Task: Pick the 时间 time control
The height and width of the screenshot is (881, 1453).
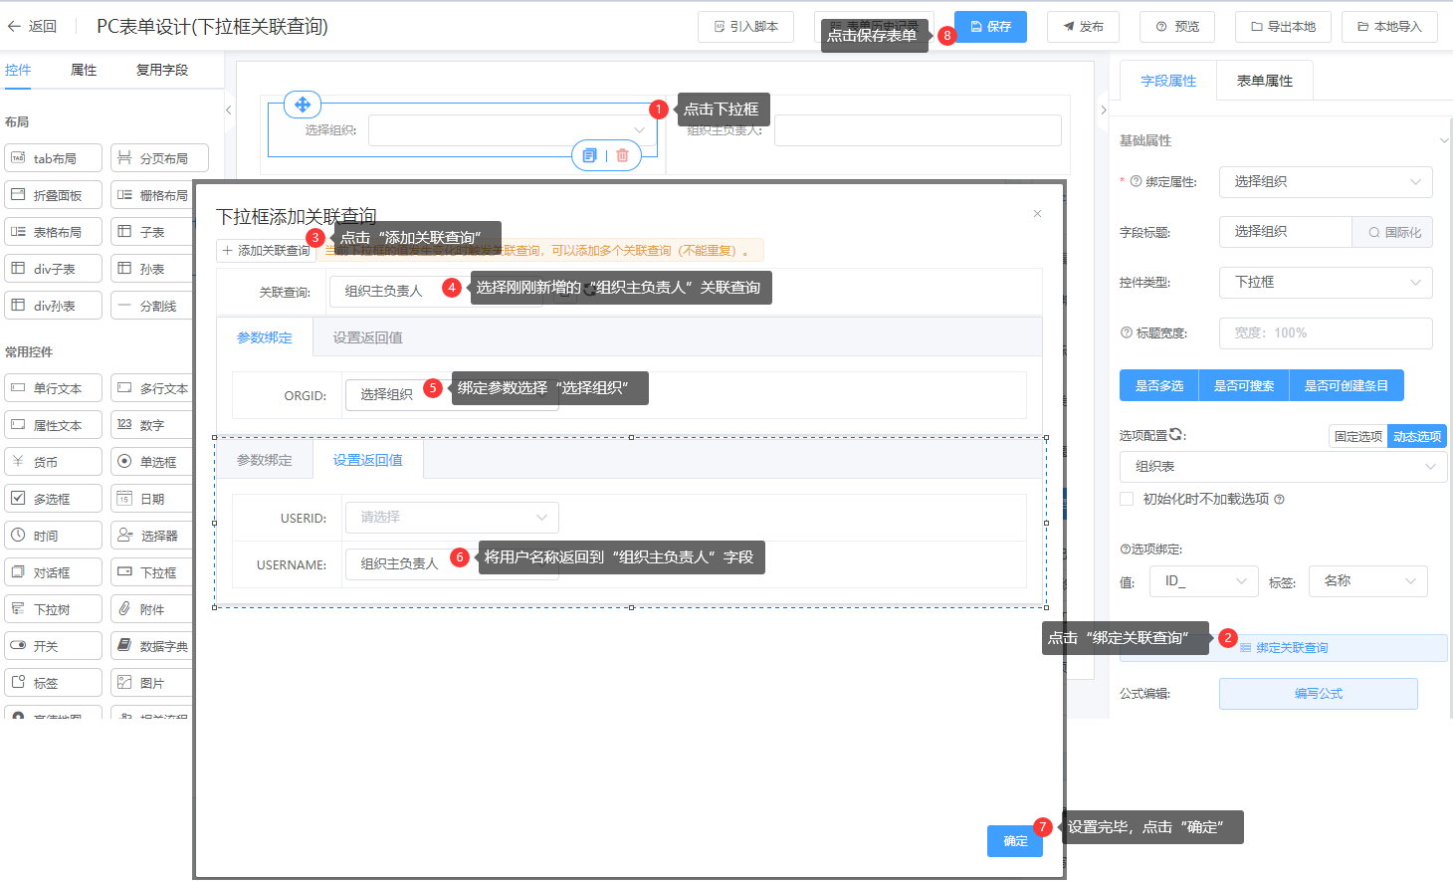Action: click(54, 536)
